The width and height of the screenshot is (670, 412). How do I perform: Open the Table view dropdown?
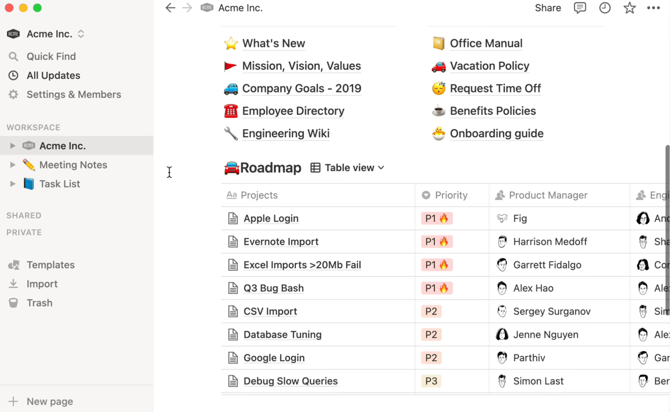click(348, 168)
